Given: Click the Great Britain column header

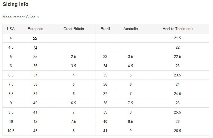Looking at the screenshot, I should point(74,29).
